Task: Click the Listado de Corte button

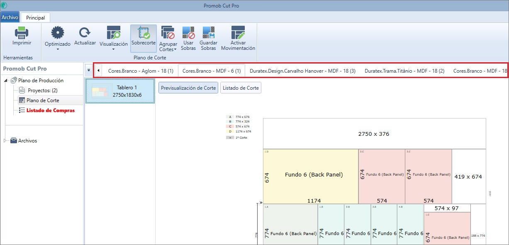Action: pos(241,88)
